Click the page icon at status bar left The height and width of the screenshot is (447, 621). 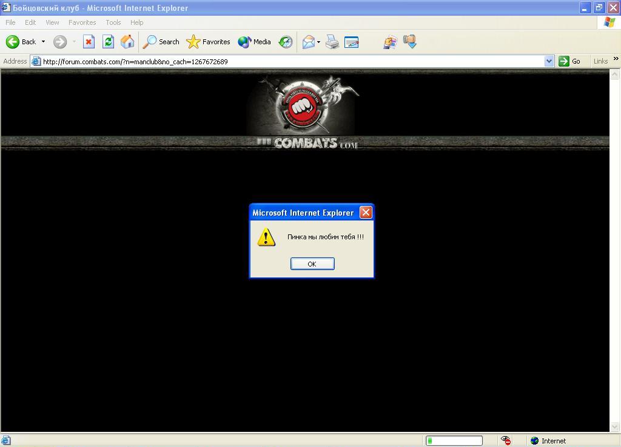coord(6,441)
